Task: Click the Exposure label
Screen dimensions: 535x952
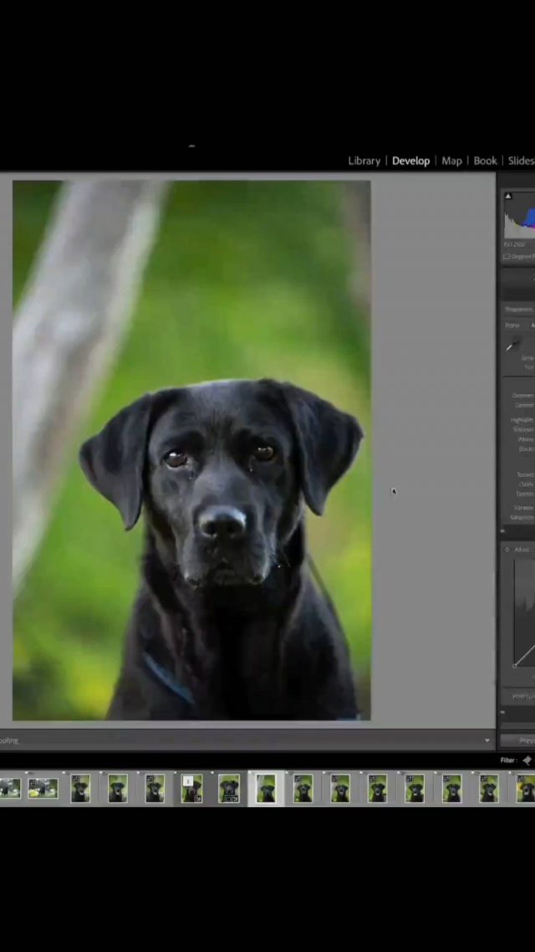Action: tap(522, 395)
